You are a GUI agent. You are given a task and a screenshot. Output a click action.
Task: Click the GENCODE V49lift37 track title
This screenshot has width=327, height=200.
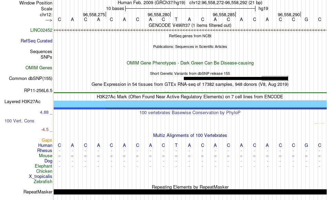pos(190,25)
